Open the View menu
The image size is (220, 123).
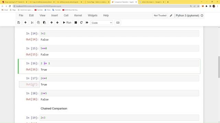[x=42, y=15]
